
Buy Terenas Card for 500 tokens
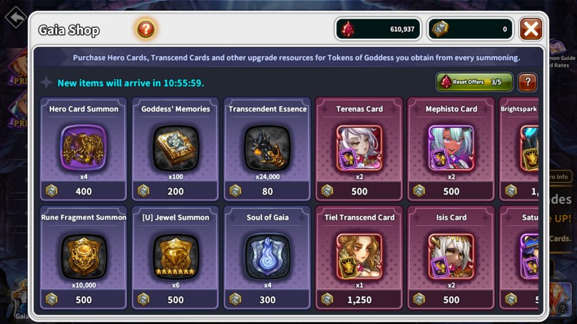point(359,191)
